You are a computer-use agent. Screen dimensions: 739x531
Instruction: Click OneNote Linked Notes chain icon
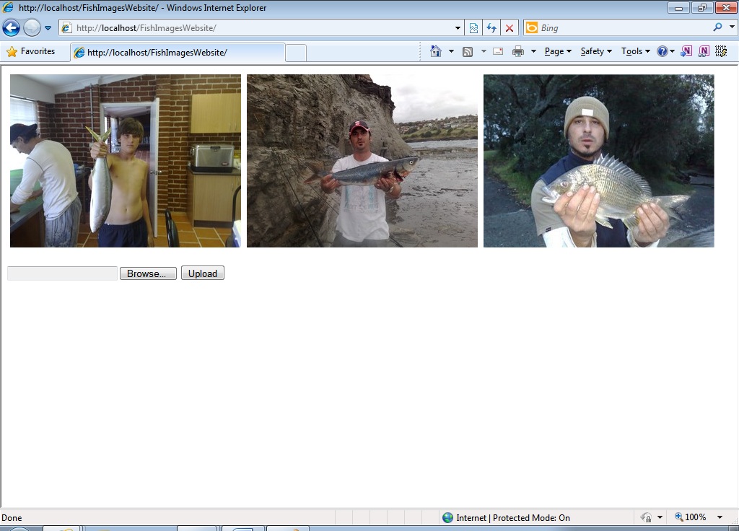click(704, 51)
